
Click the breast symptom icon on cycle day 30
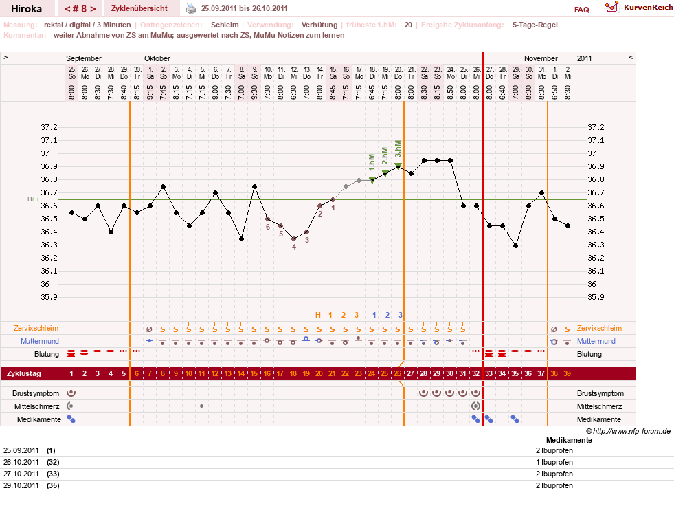(449, 393)
